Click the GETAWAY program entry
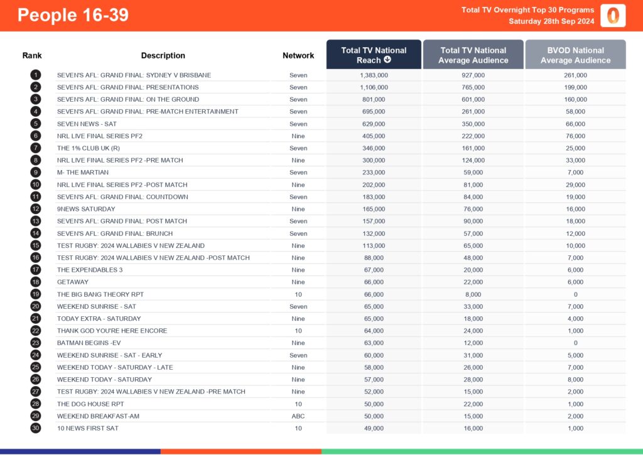Screen dimensions: 643x455 tap(71, 282)
